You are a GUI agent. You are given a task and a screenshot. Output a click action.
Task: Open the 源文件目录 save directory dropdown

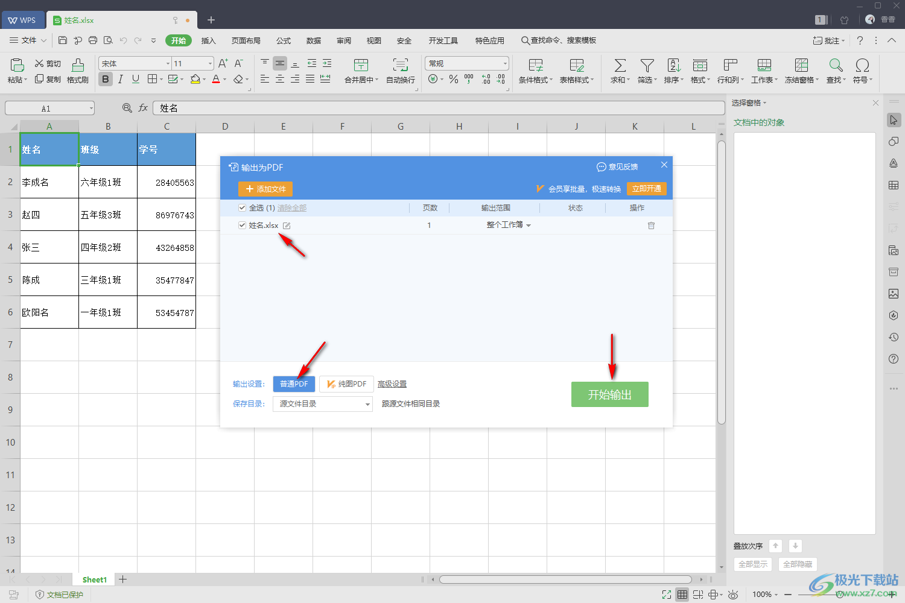[323, 404]
